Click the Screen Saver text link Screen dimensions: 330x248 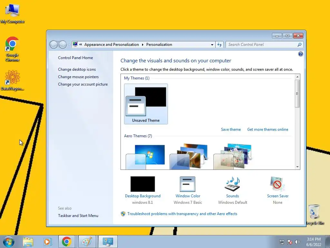(x=277, y=196)
